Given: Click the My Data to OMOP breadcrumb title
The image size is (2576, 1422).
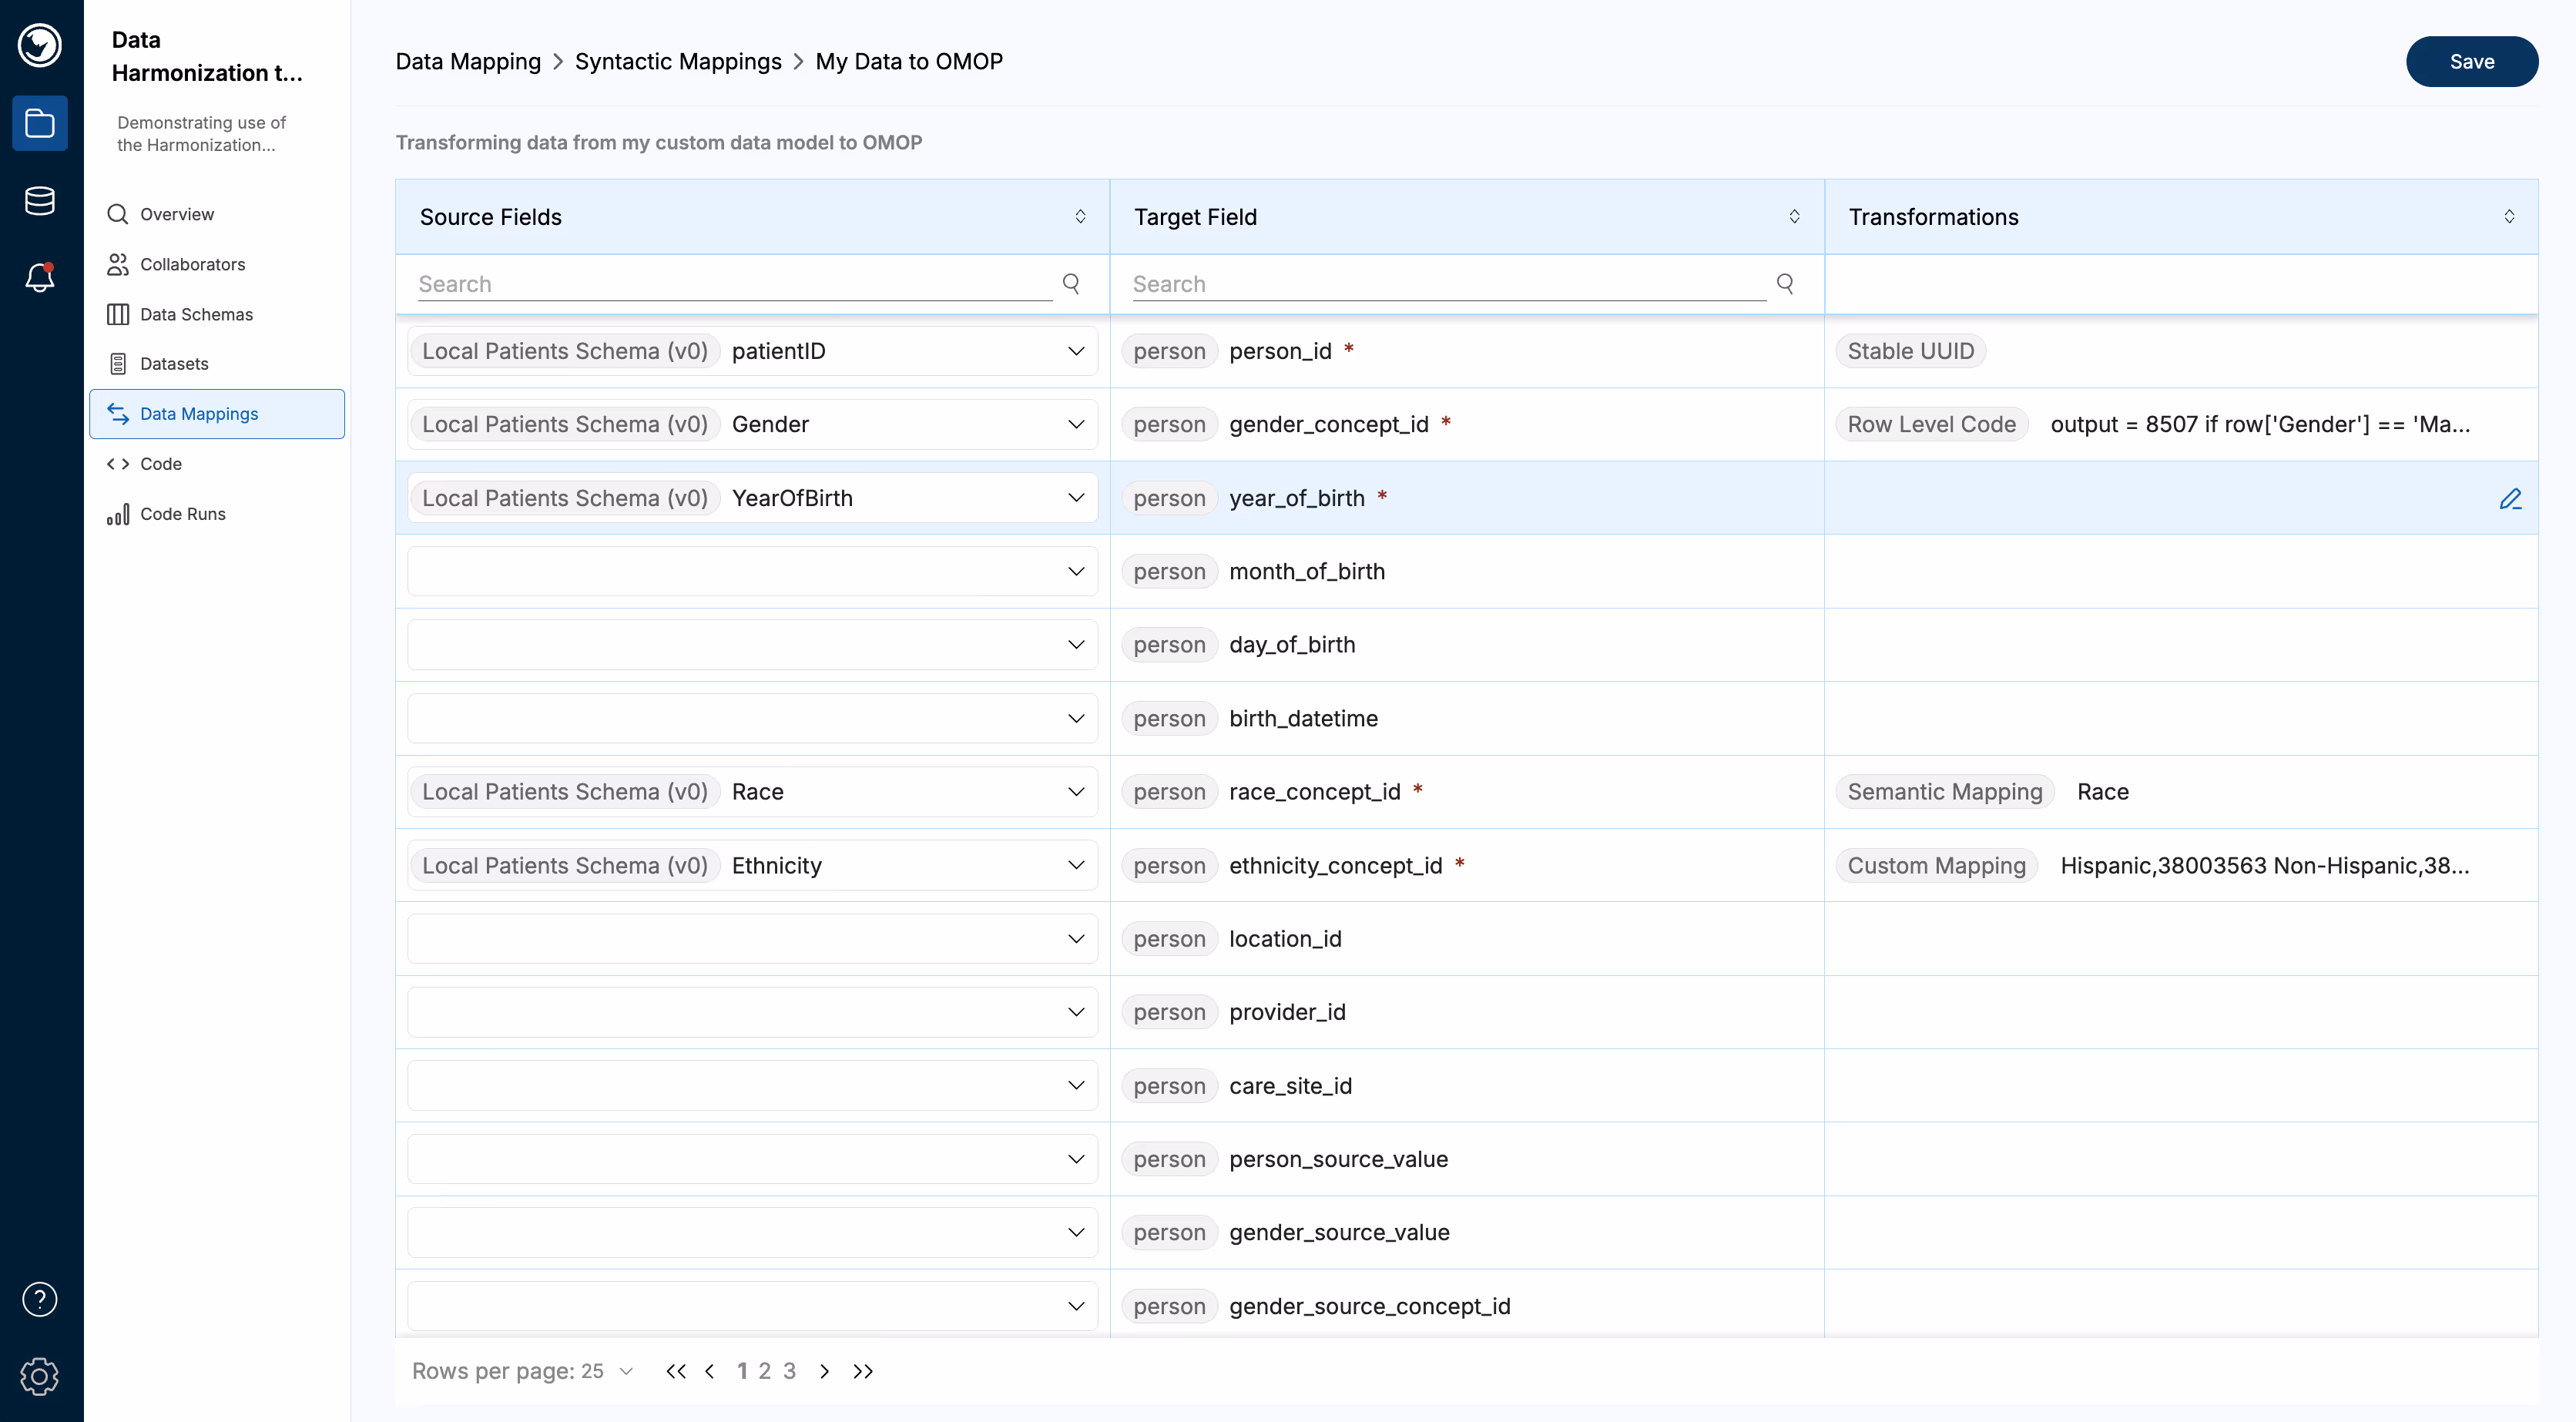Looking at the screenshot, I should pos(909,61).
